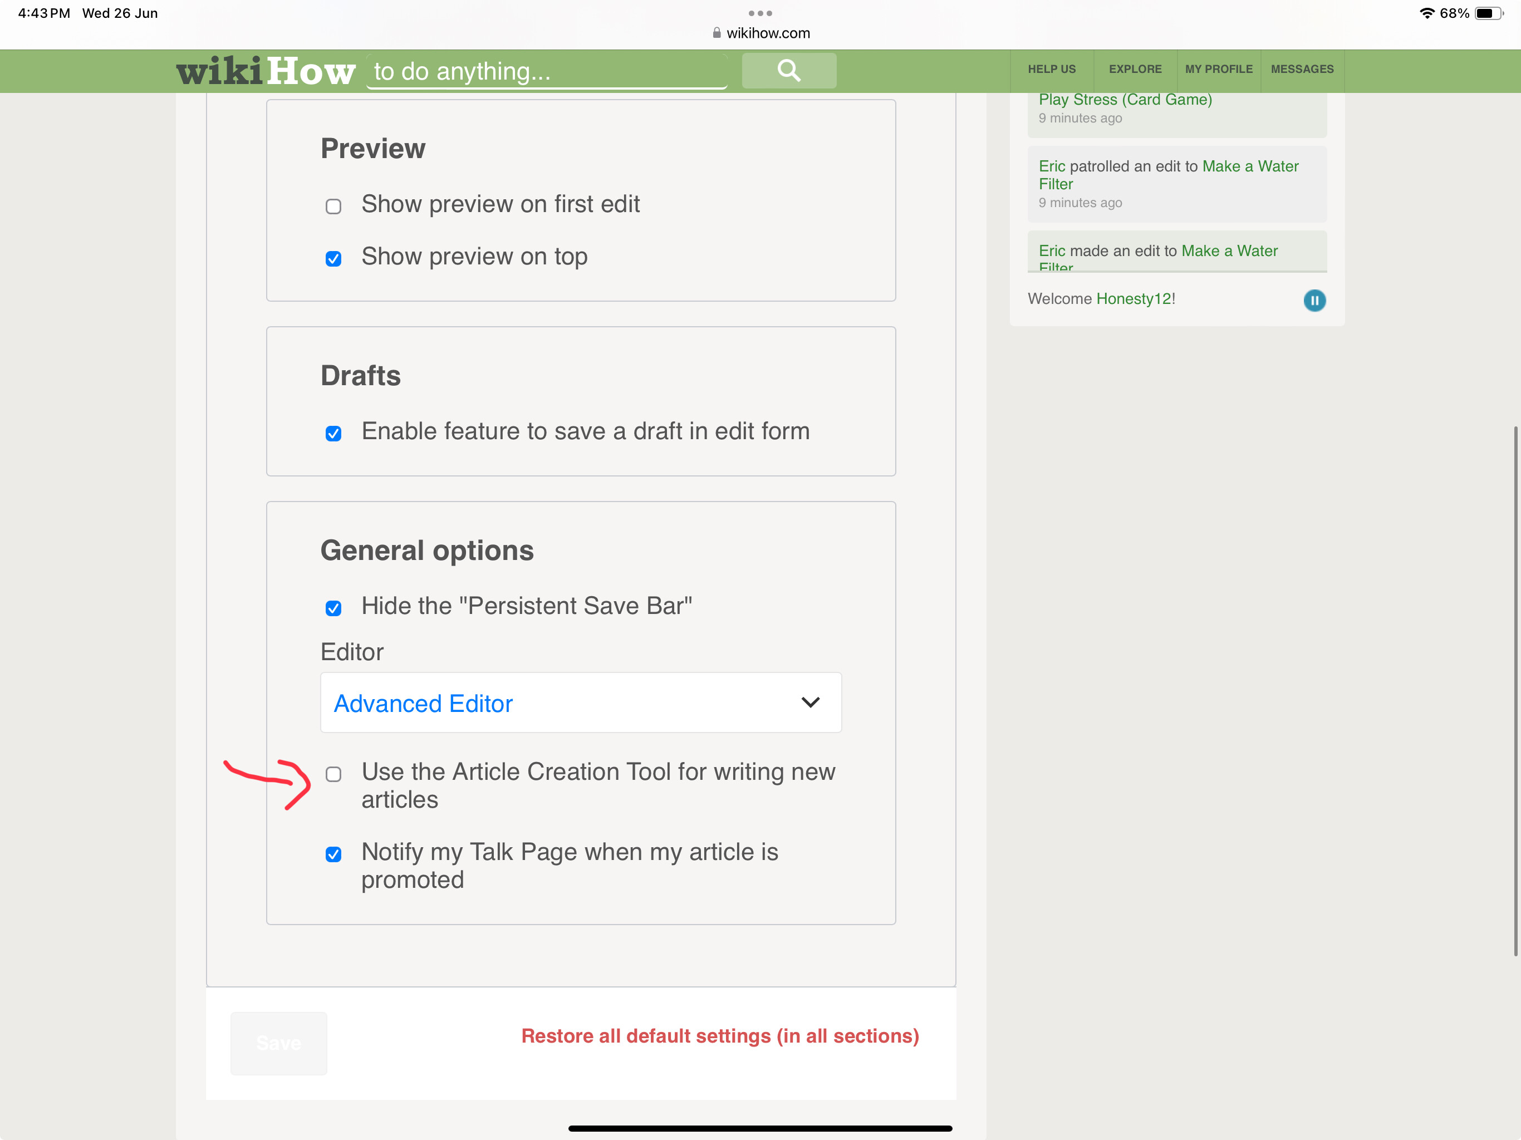The image size is (1521, 1140).
Task: Tap the Wi-Fi status icon
Action: tap(1427, 13)
